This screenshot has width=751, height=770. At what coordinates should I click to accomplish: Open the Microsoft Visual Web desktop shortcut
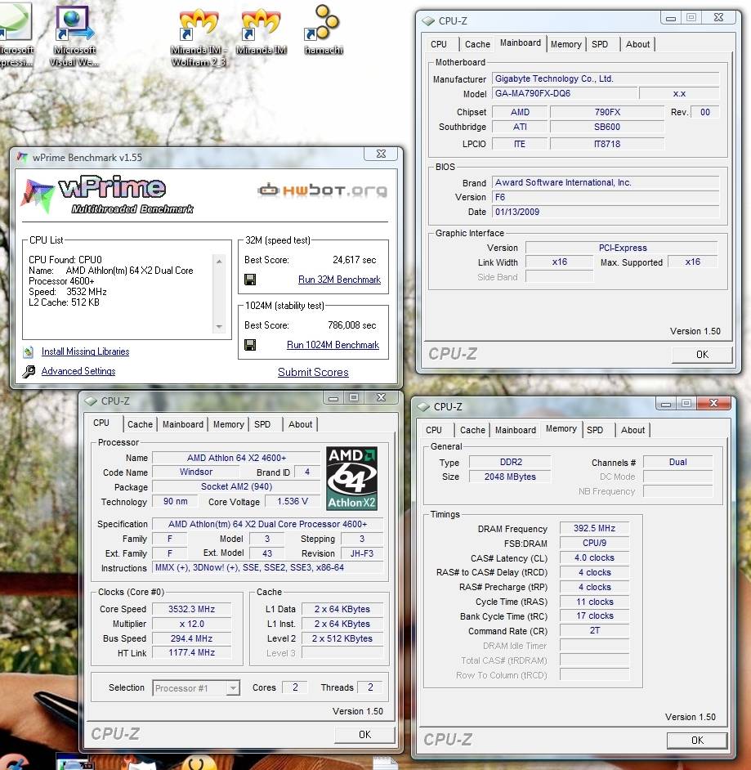[74, 35]
